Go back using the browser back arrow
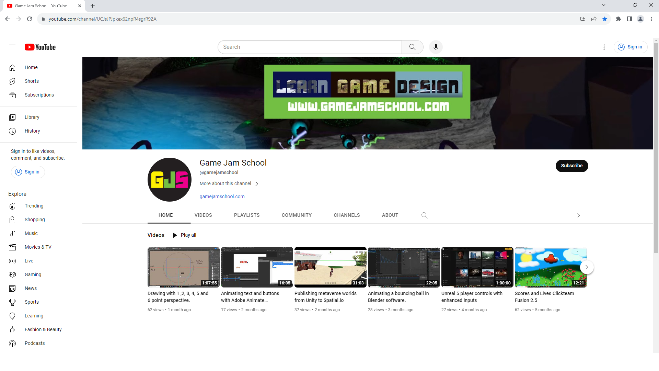 [x=8, y=19]
